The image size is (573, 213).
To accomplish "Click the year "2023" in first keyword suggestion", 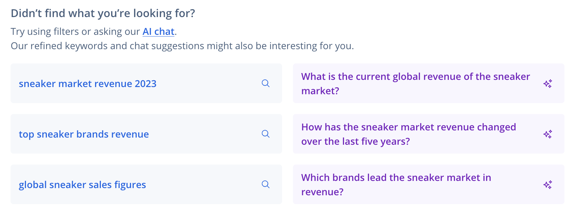I will coord(146,84).
